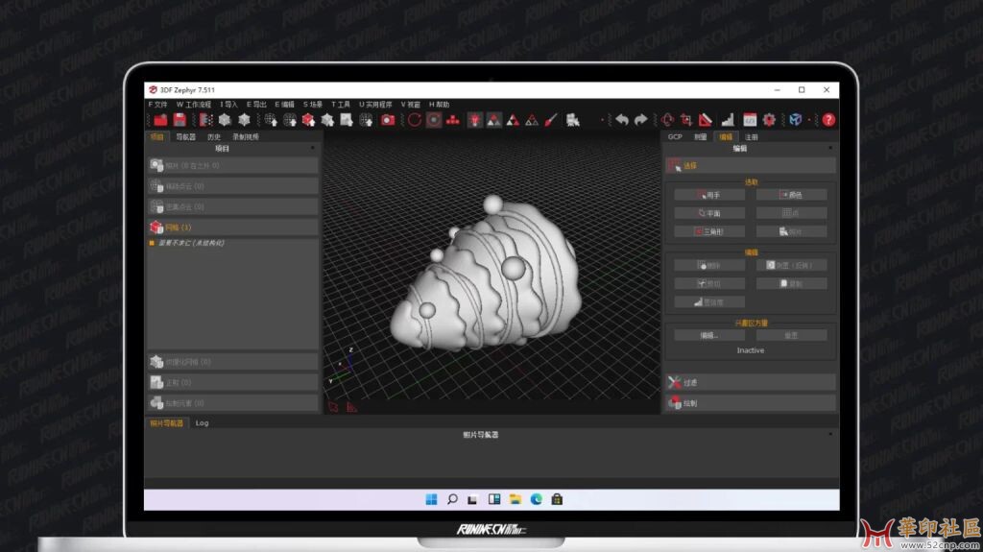This screenshot has height=552, width=983.
Task: Click the red camera capture icon
Action: pyautogui.click(x=388, y=120)
